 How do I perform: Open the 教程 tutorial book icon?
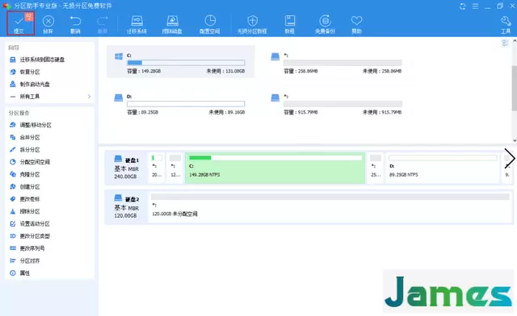(289, 24)
